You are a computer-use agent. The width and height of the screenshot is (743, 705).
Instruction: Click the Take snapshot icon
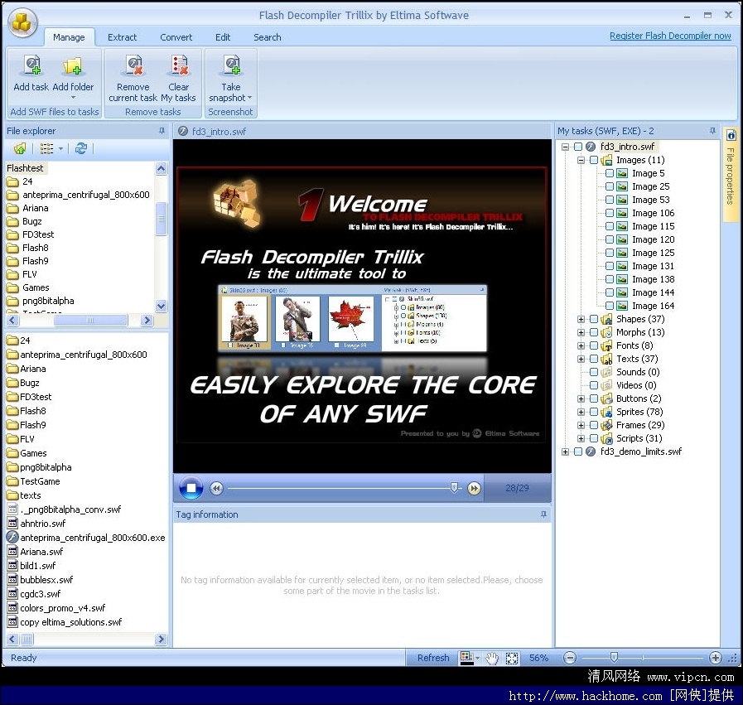231,65
